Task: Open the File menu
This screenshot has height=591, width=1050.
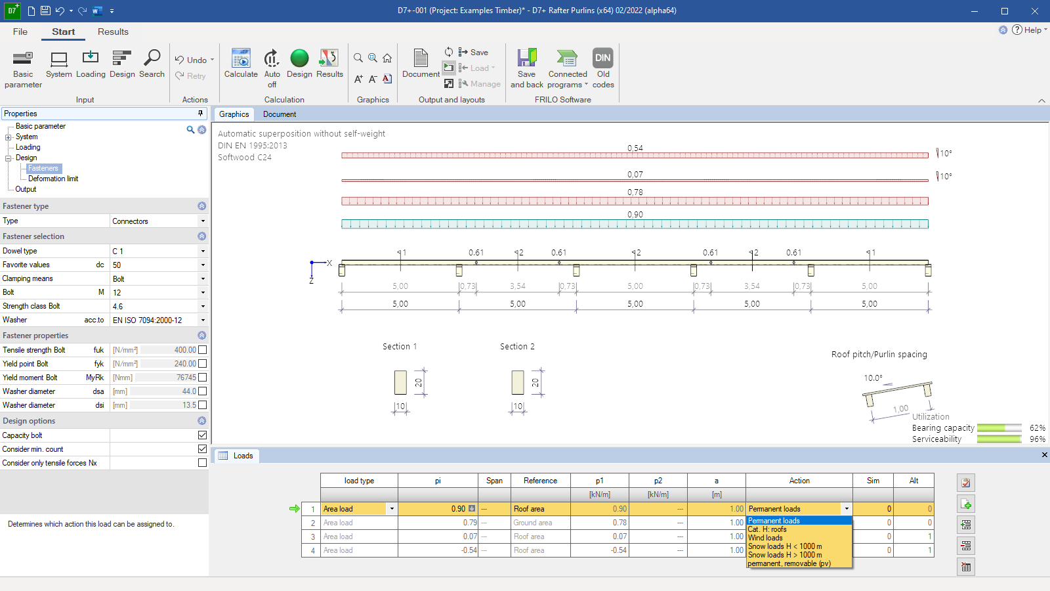Action: point(20,32)
